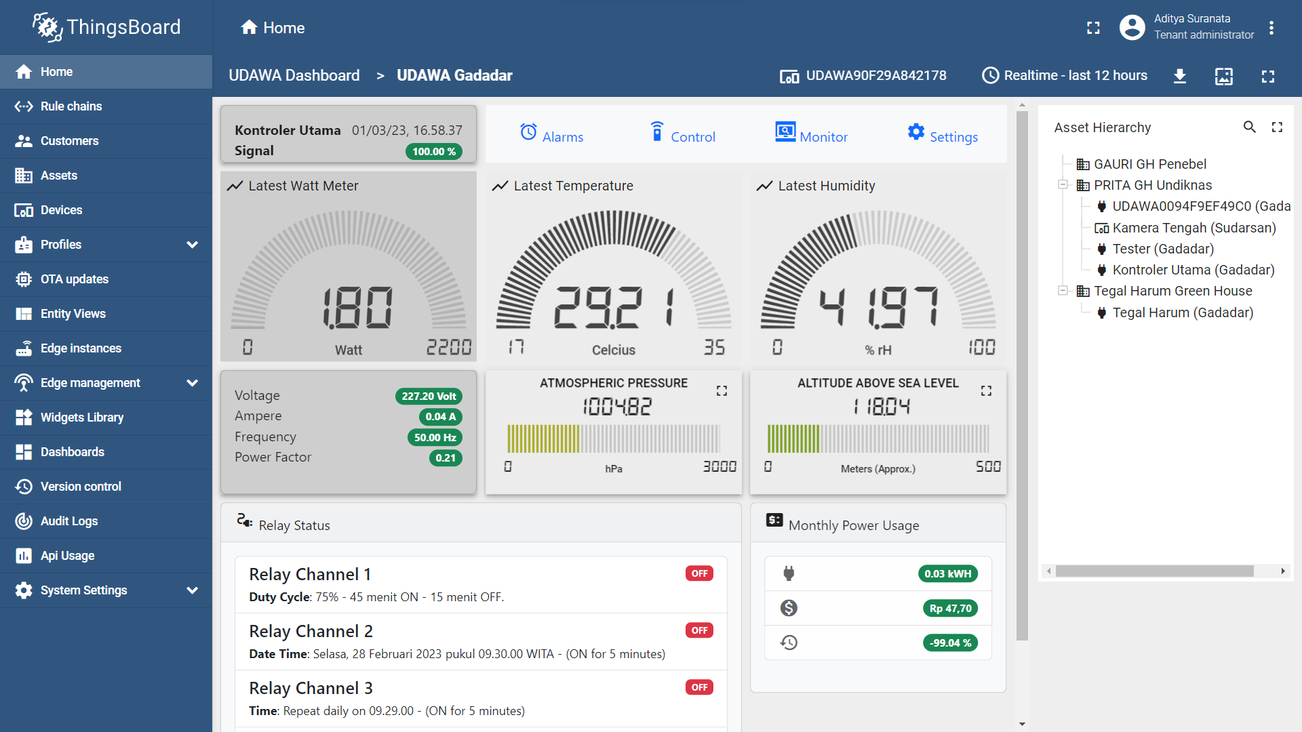Image resolution: width=1302 pixels, height=732 pixels.
Task: Click the Dashboards sidebar icon
Action: pyautogui.click(x=24, y=452)
